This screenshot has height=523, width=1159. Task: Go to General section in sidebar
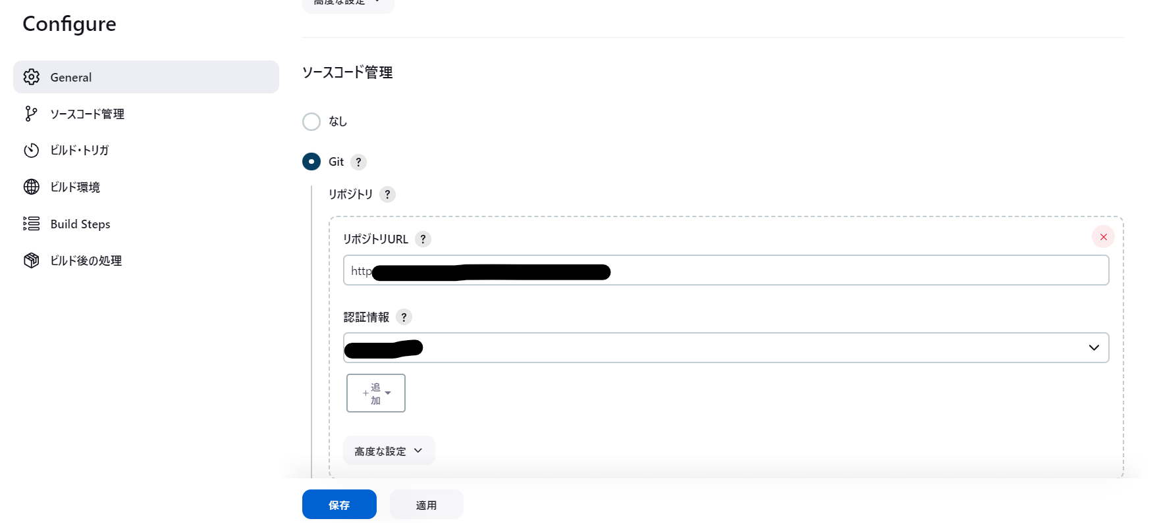tap(146, 77)
